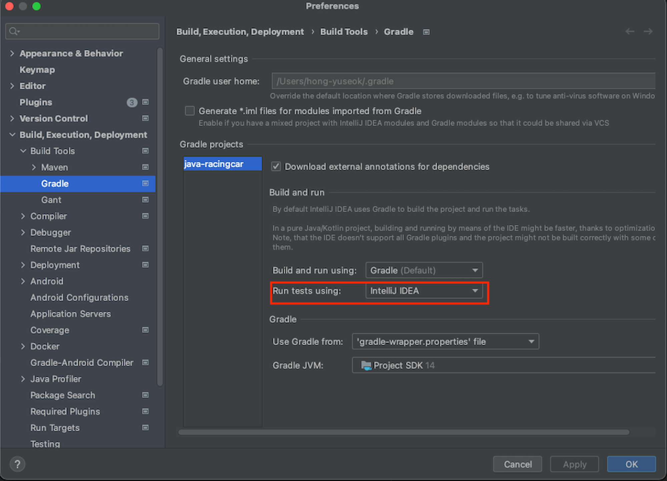Expand the Editor section

(x=12, y=86)
